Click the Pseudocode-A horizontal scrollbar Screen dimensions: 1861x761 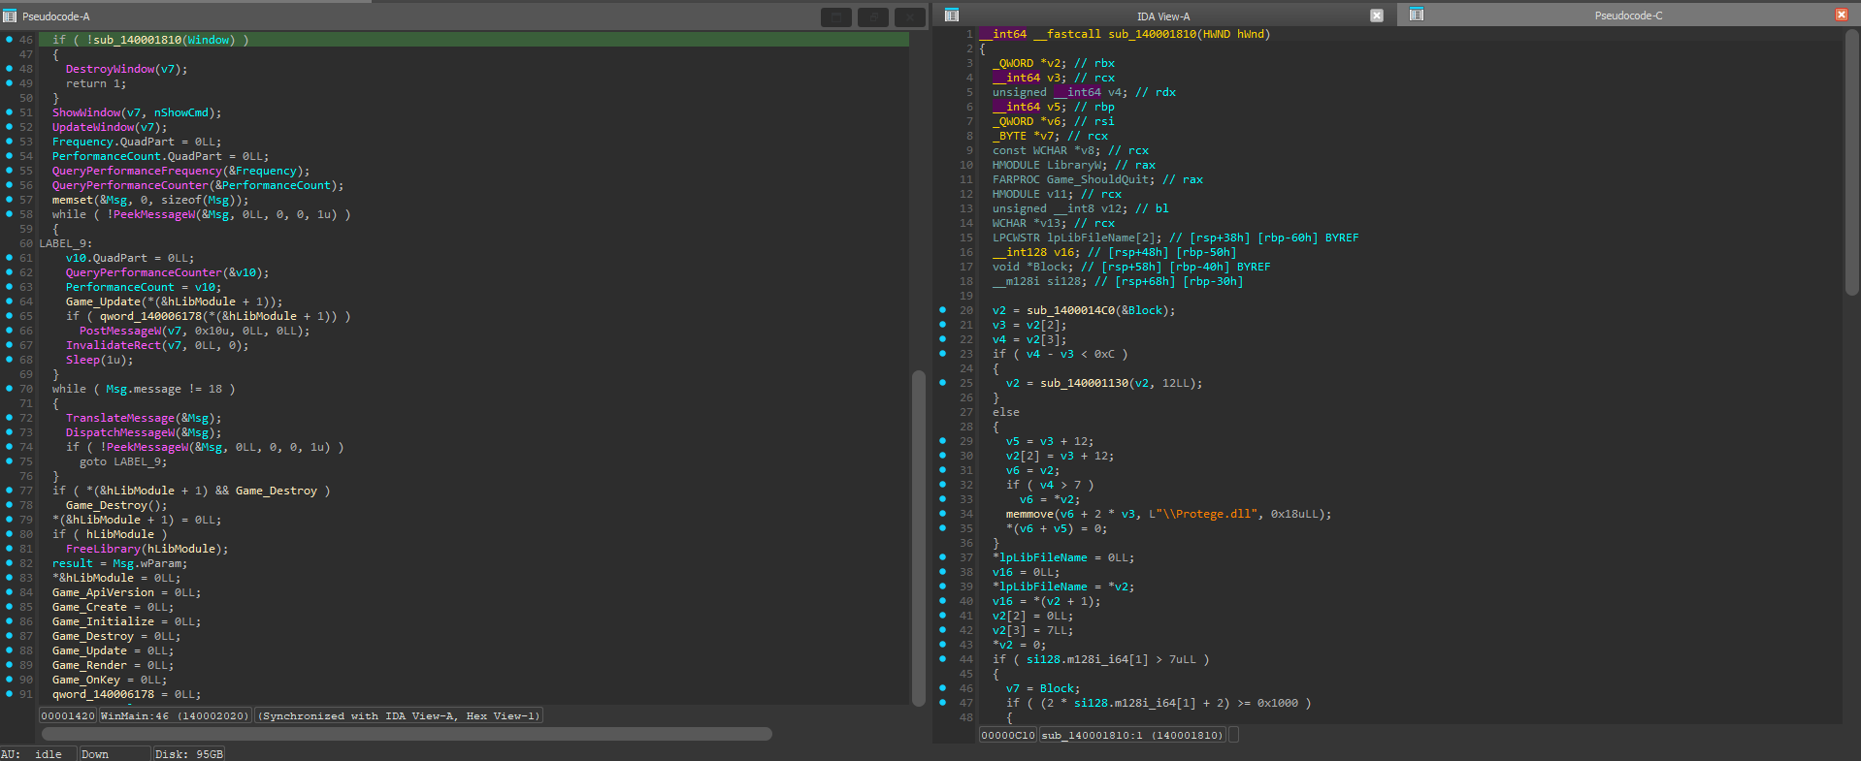click(406, 734)
